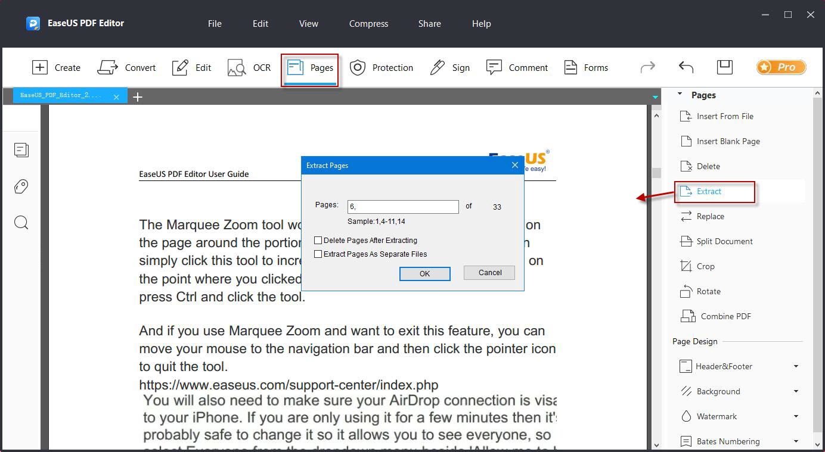The height and width of the screenshot is (452, 825).
Task: Expand the Header&Footer dropdown
Action: pyautogui.click(x=797, y=366)
